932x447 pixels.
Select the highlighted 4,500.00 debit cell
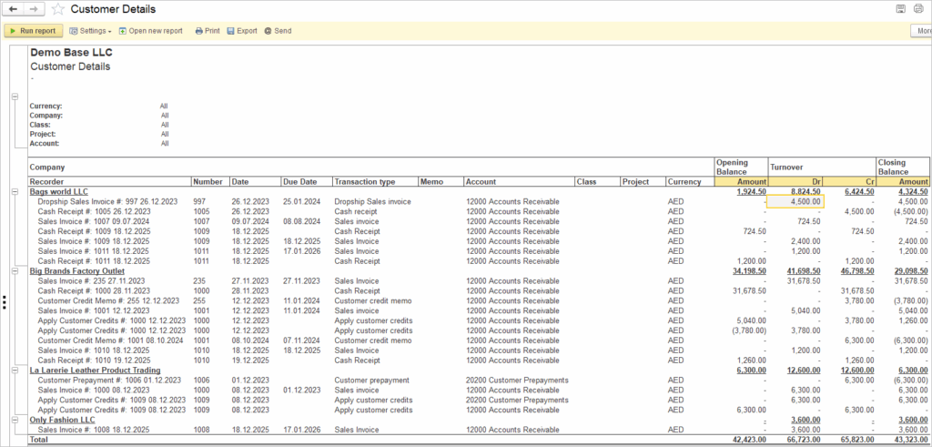[795, 202]
